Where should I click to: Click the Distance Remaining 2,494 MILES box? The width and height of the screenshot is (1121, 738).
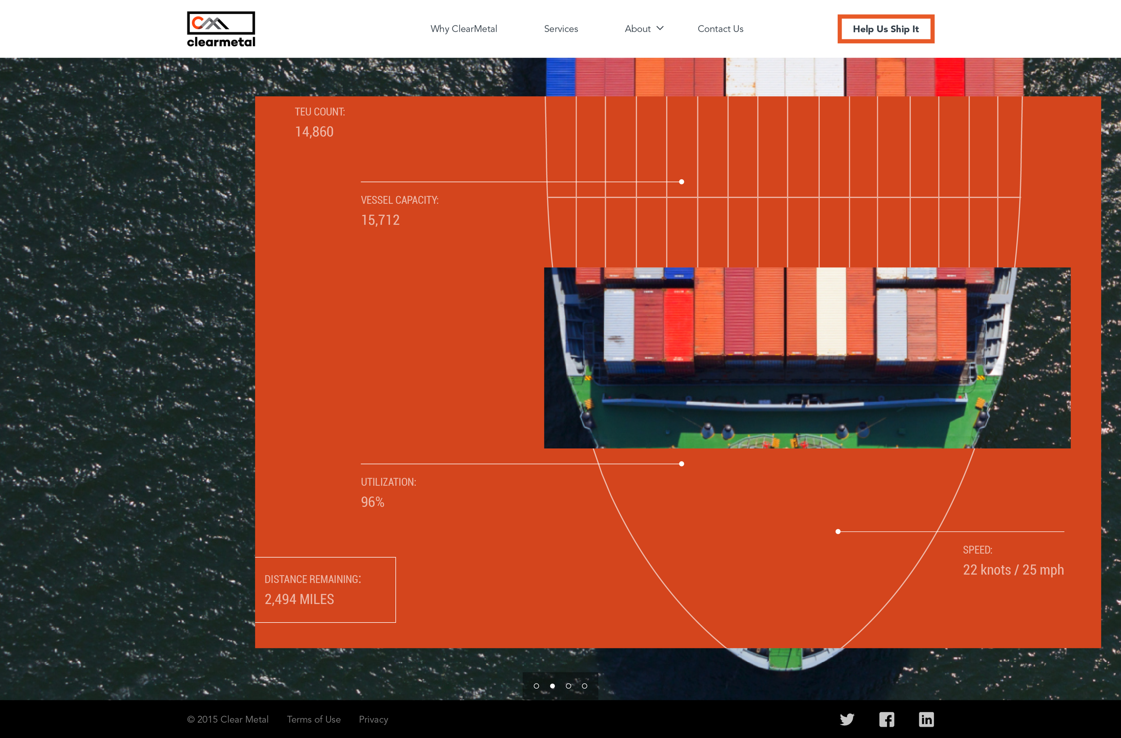(x=325, y=590)
